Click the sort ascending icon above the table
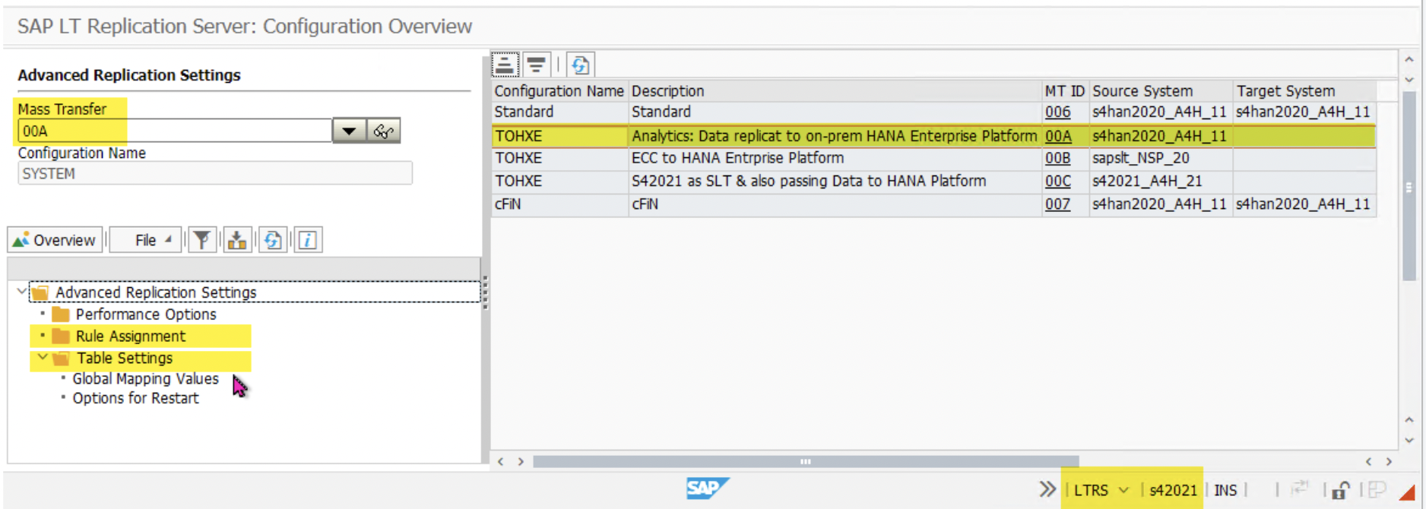The height and width of the screenshot is (509, 1426). 505,65
